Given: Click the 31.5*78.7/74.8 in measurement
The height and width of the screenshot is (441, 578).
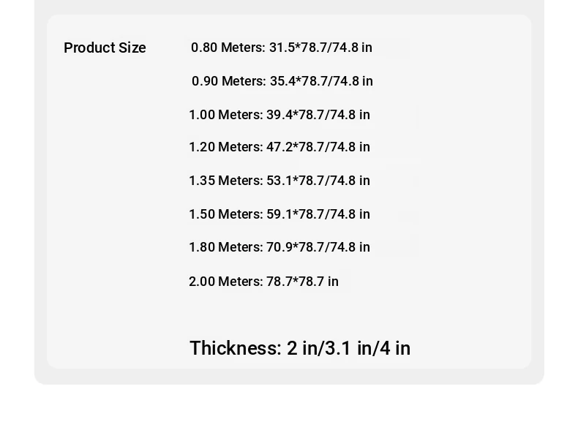Looking at the screenshot, I should pos(320,48).
